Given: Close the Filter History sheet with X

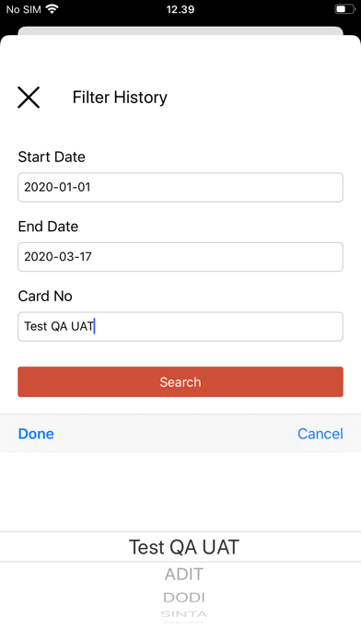Looking at the screenshot, I should click(x=29, y=98).
